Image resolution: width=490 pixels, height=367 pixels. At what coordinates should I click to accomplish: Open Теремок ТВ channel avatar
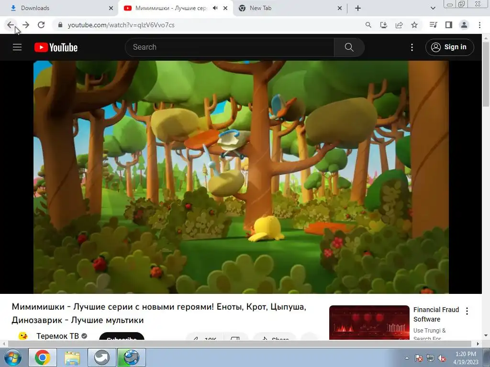pos(23,336)
